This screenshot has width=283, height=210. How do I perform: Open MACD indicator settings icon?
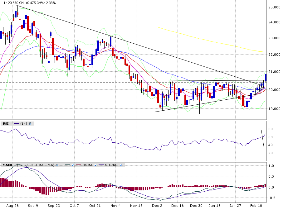pyautogui.click(x=57, y=165)
